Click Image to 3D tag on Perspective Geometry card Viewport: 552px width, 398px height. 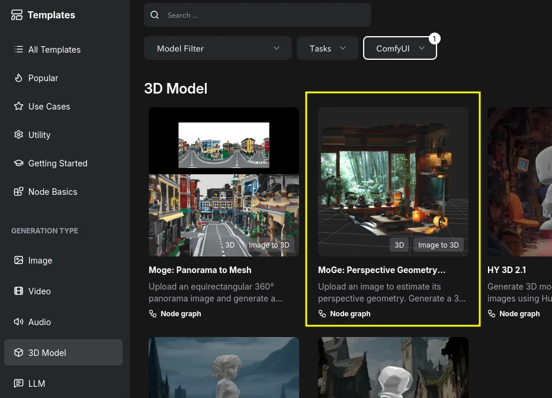point(438,245)
